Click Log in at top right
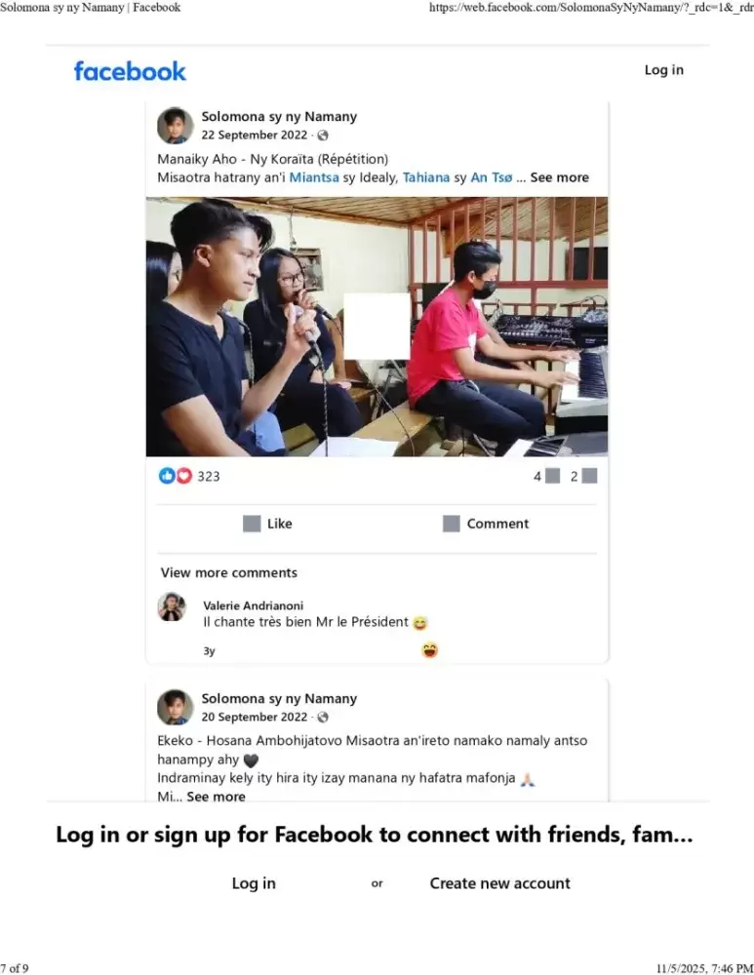The height and width of the screenshot is (975, 754). point(664,70)
